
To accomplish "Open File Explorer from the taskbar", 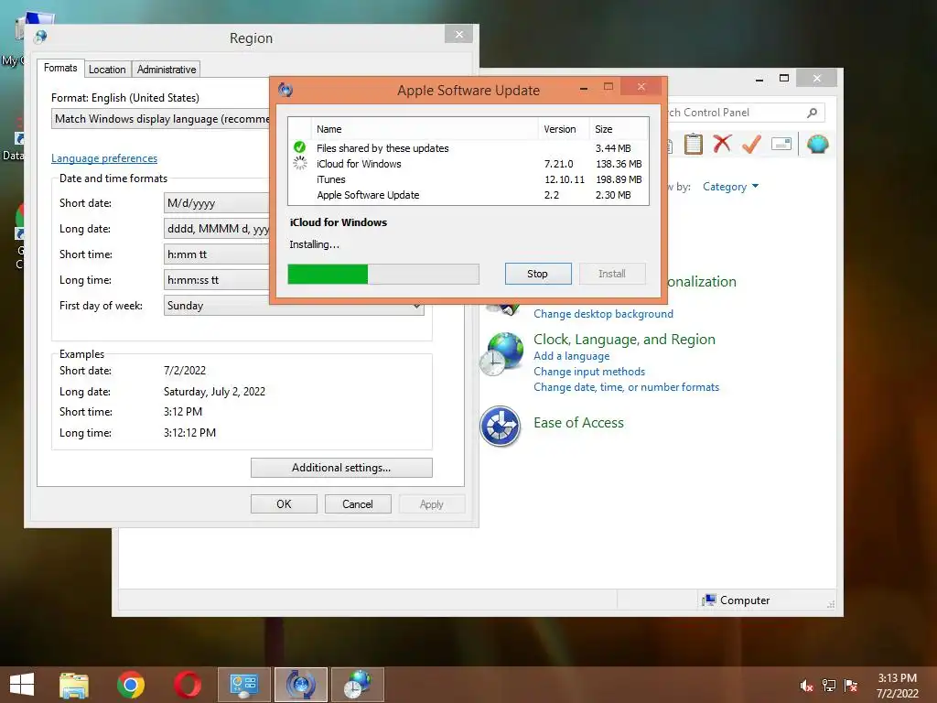I will tap(74, 685).
